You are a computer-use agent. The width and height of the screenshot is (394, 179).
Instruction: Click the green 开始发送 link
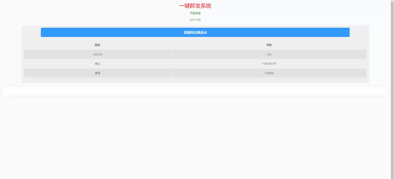195,13
